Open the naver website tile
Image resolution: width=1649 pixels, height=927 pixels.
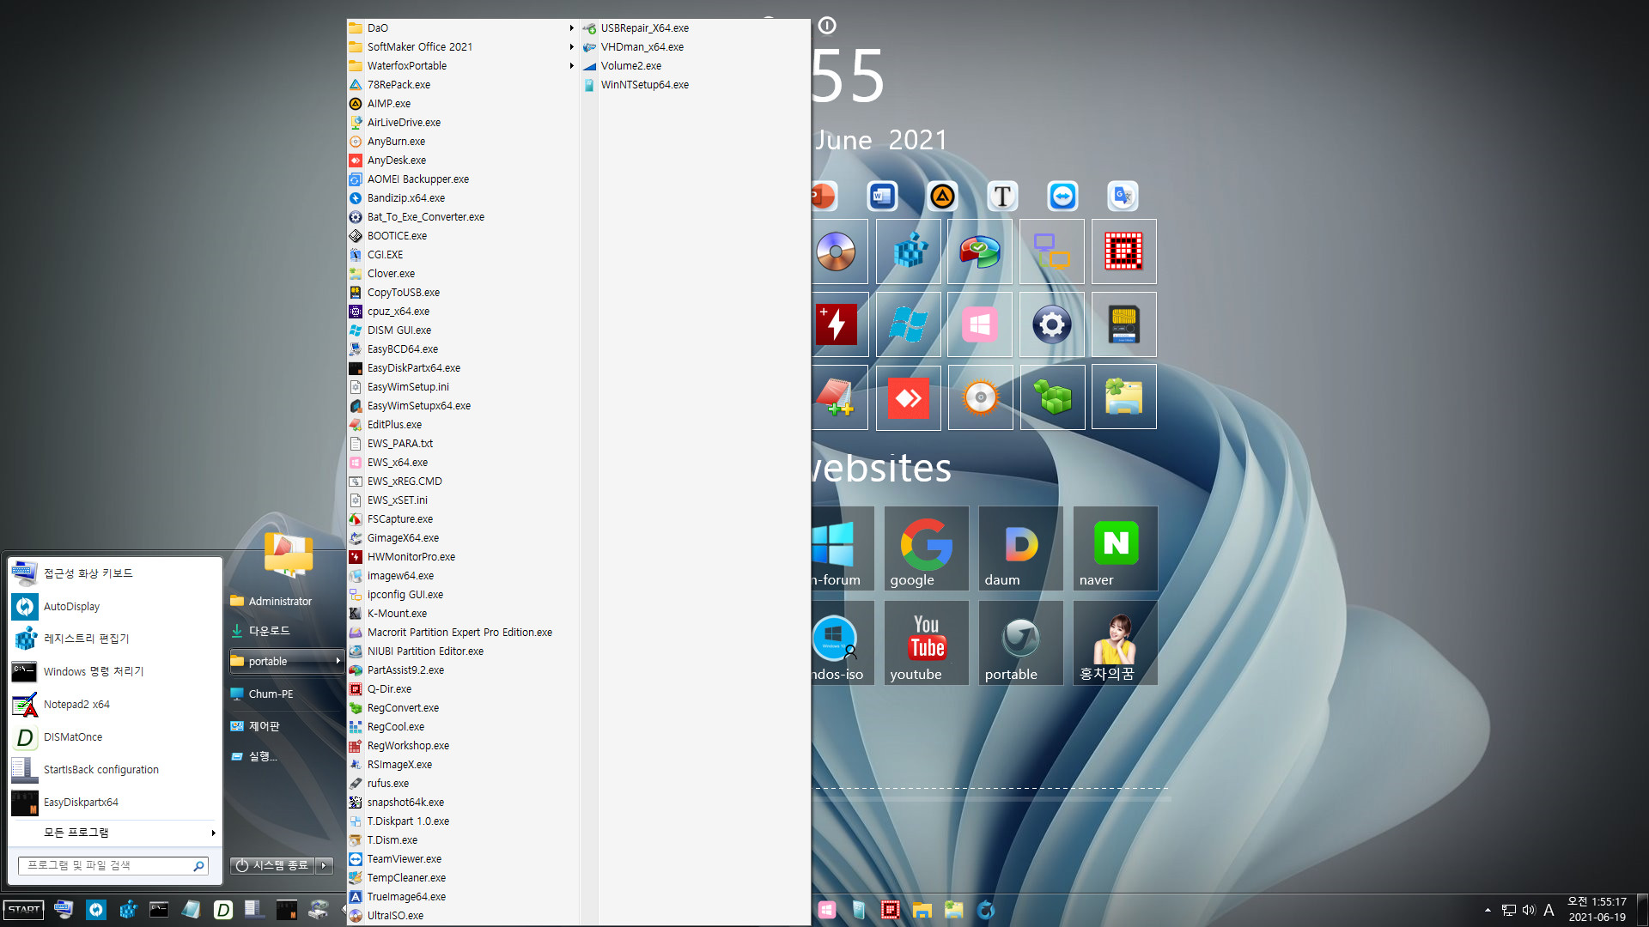coord(1116,548)
